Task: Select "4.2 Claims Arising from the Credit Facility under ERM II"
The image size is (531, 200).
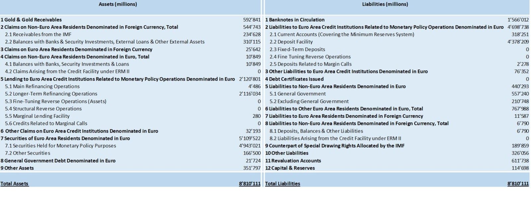Action: pyautogui.click(x=67, y=71)
